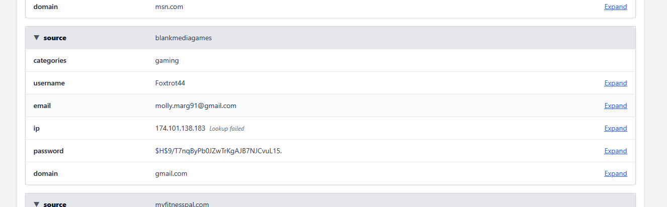This screenshot has height=207, width=667.
Task: Click the molly.marg91@gmail.com email value
Action: click(196, 106)
